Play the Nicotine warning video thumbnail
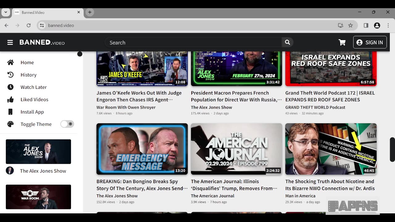 point(331,149)
